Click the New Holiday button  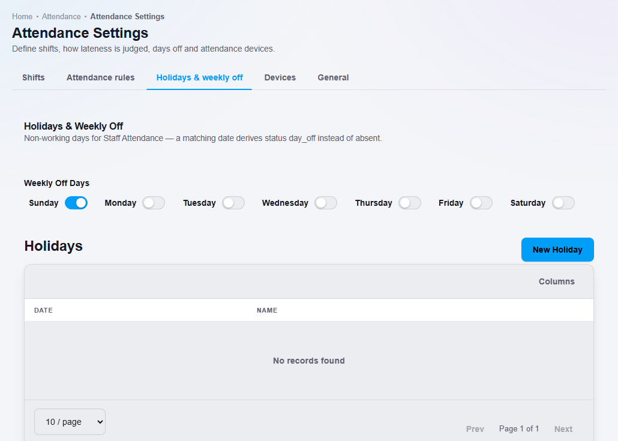coord(557,250)
